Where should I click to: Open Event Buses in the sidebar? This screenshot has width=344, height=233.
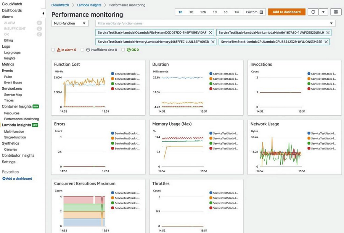tap(13, 82)
